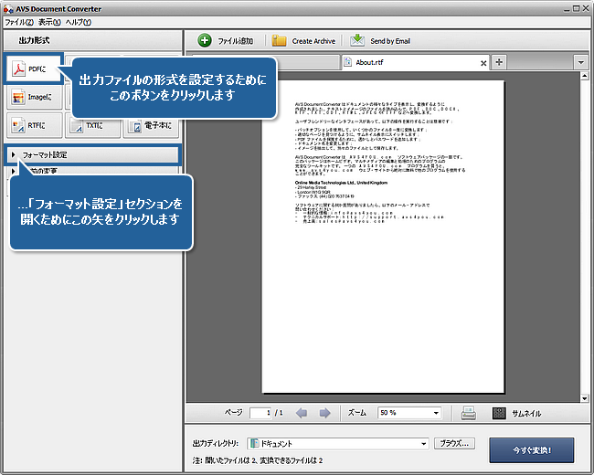This screenshot has height=475, width=594.
Task: Click the AVS Document Converter title icon
Action: click(x=8, y=9)
